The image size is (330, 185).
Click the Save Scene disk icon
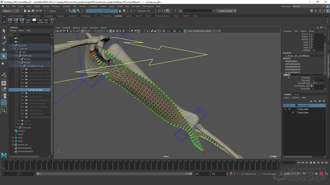click(33, 11)
